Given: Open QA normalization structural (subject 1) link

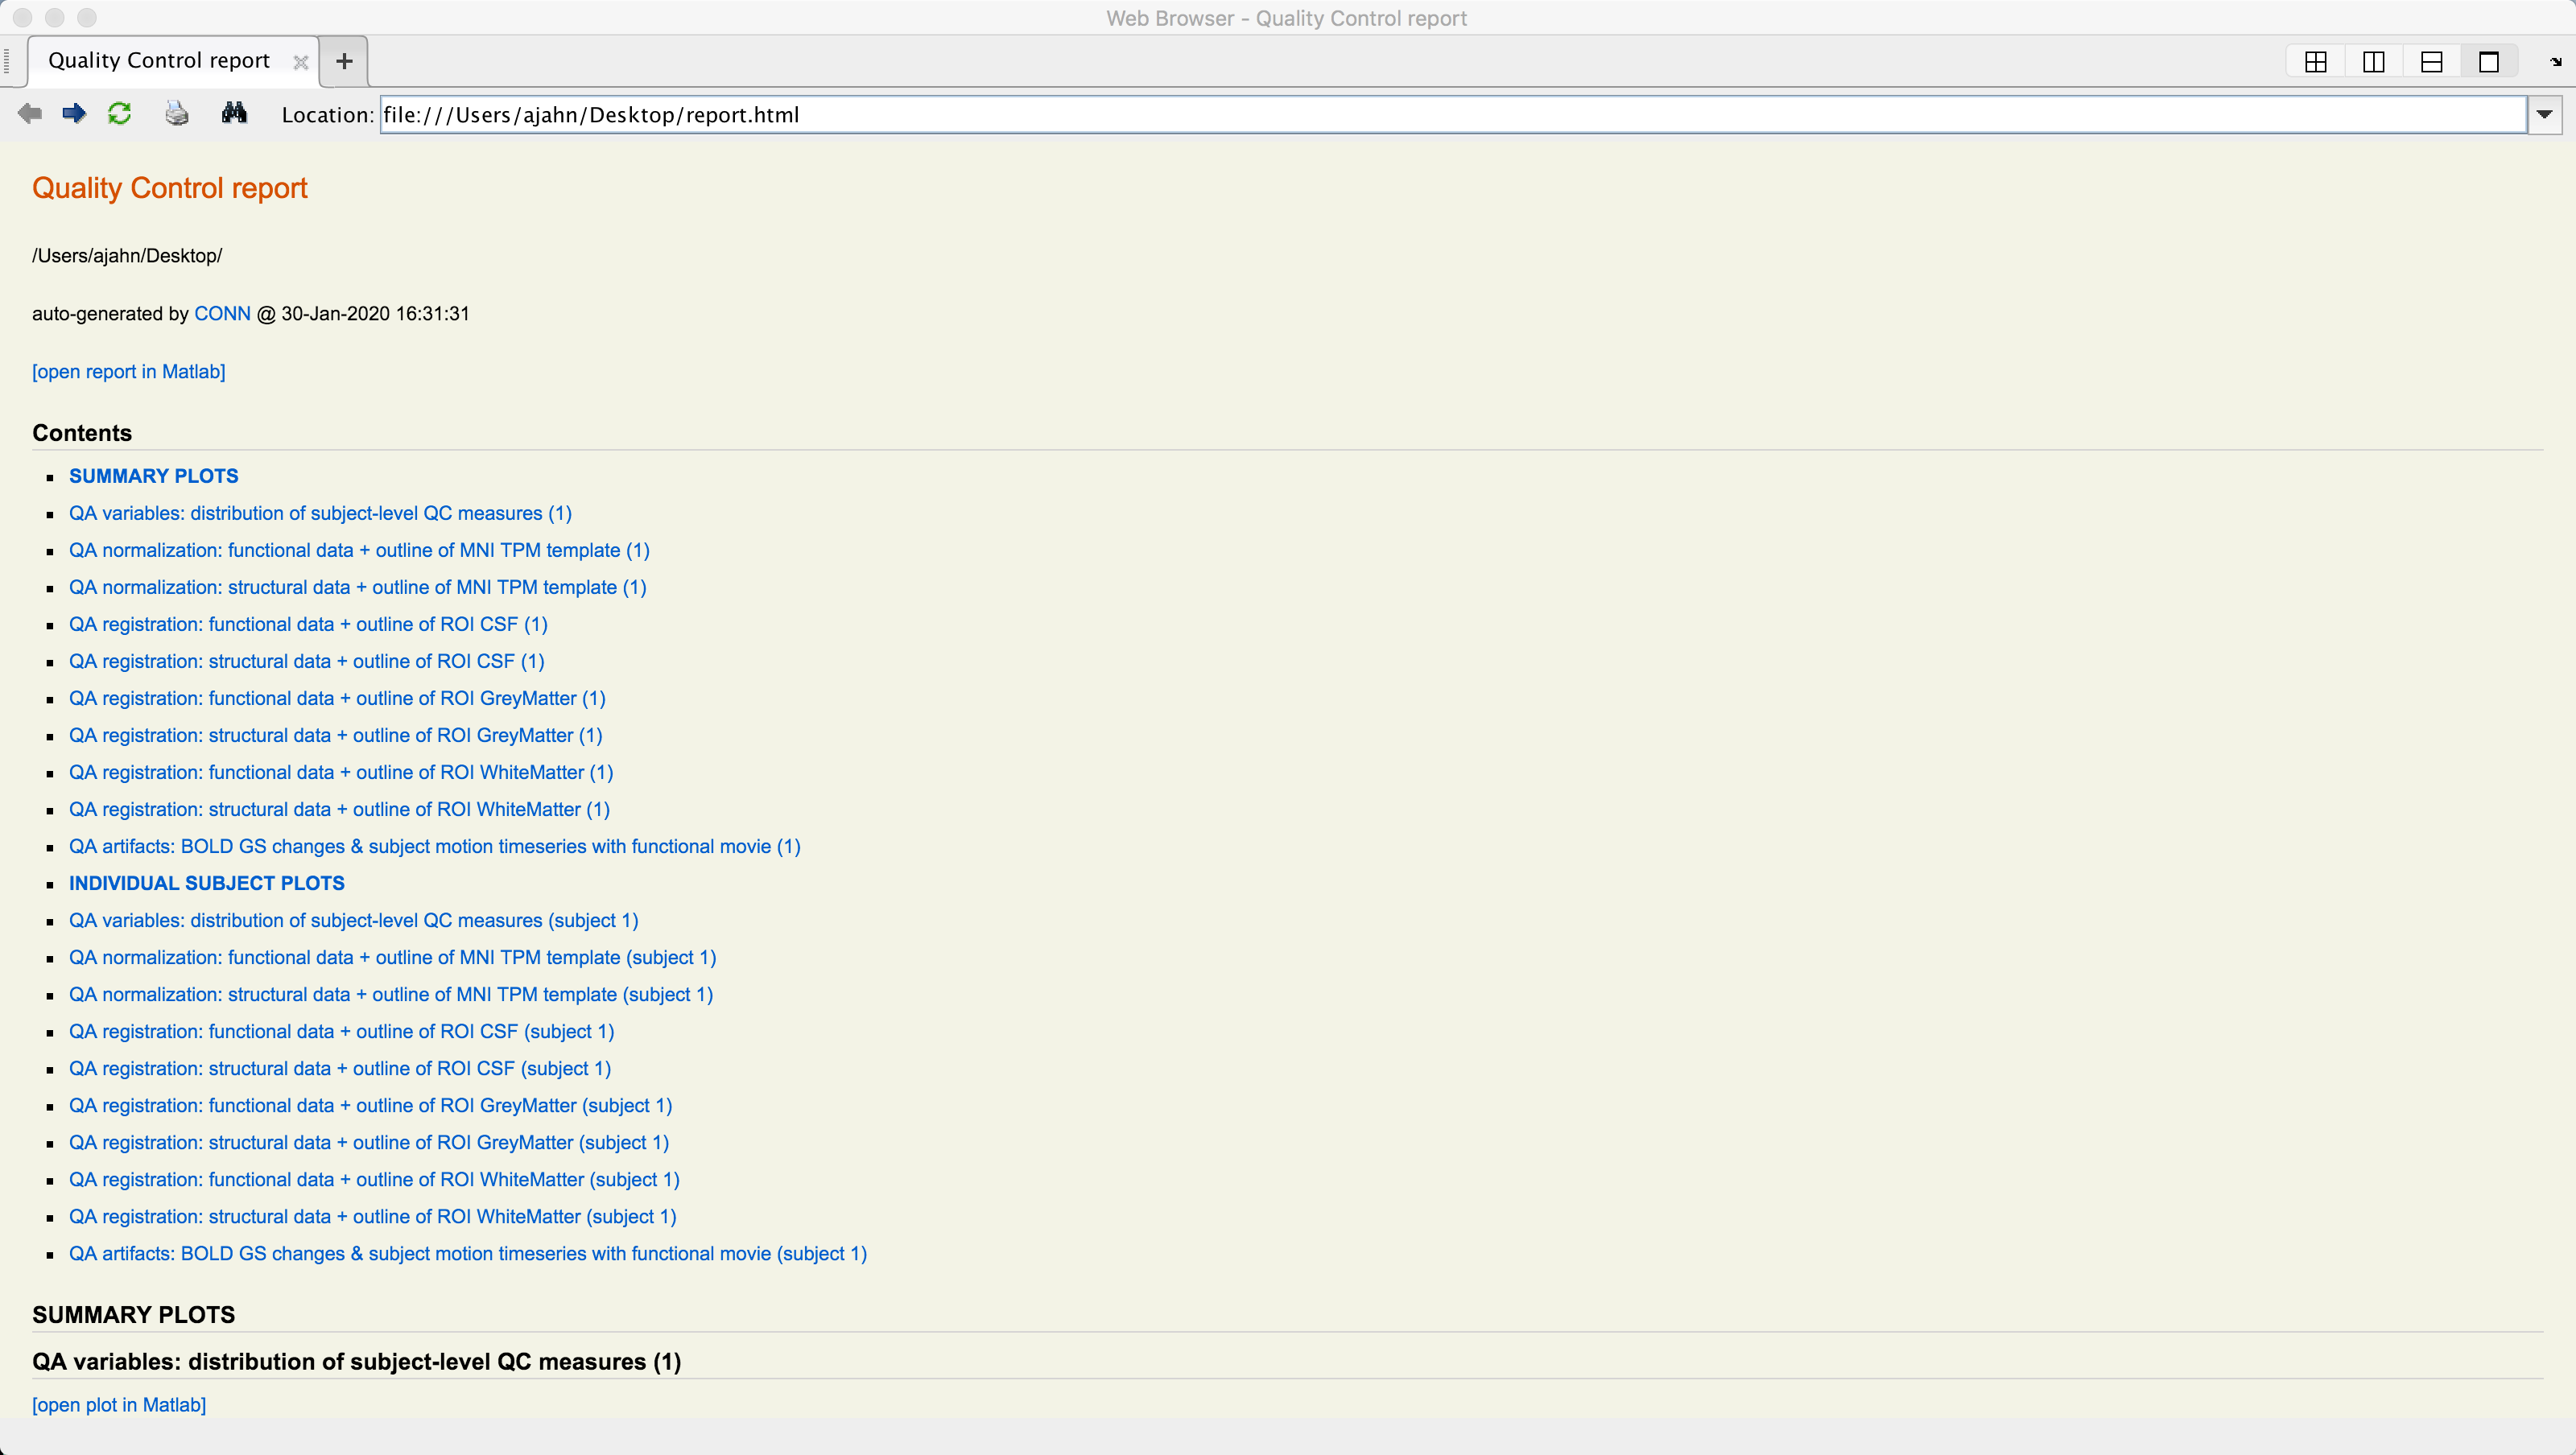Looking at the screenshot, I should tap(391, 994).
